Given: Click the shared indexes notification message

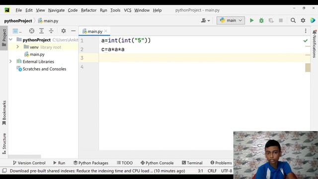Looking at the screenshot, I should (x=97, y=171).
